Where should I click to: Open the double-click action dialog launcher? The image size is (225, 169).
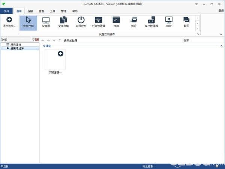pyautogui.click(x=198, y=34)
